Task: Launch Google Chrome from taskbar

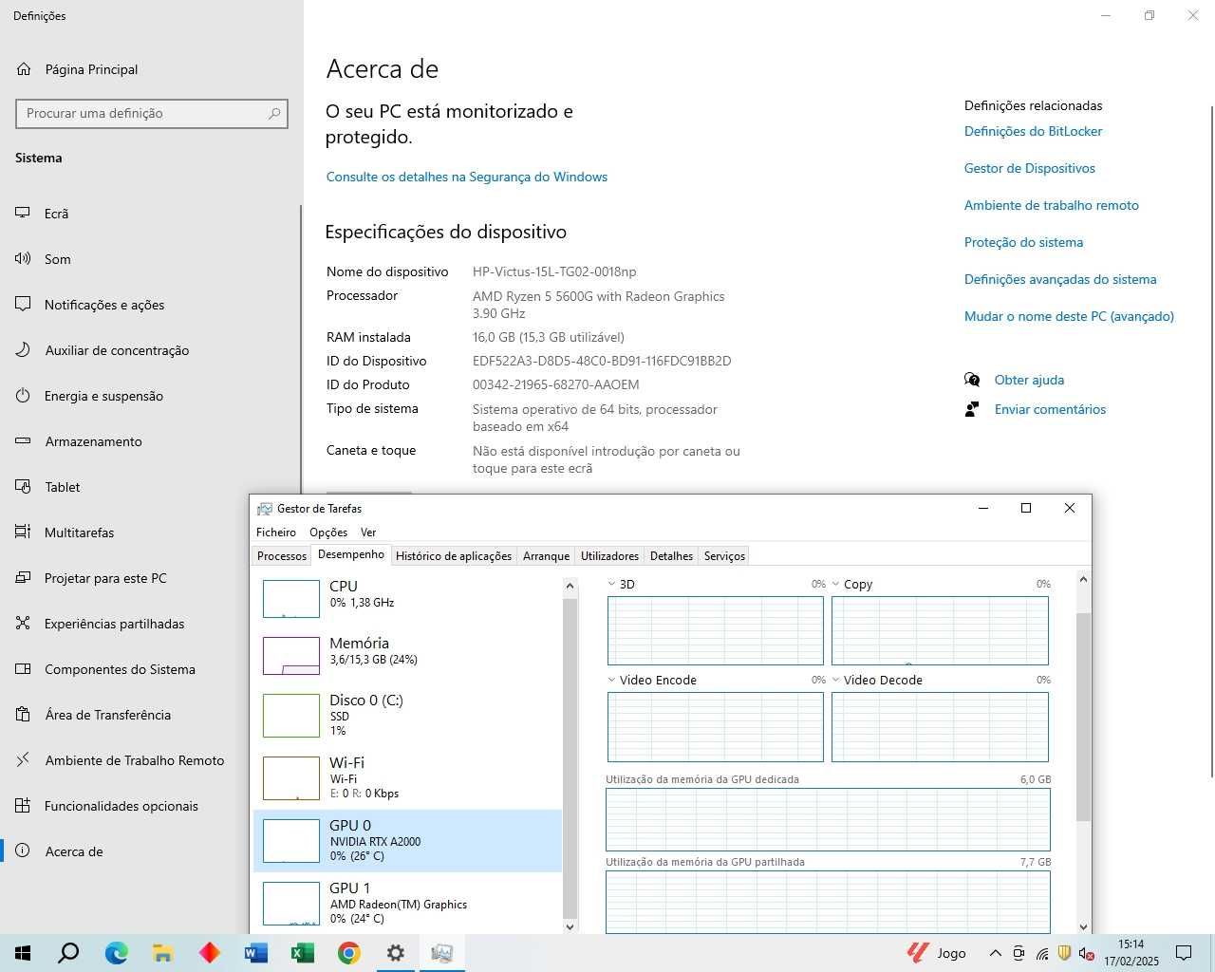Action: coord(349,953)
